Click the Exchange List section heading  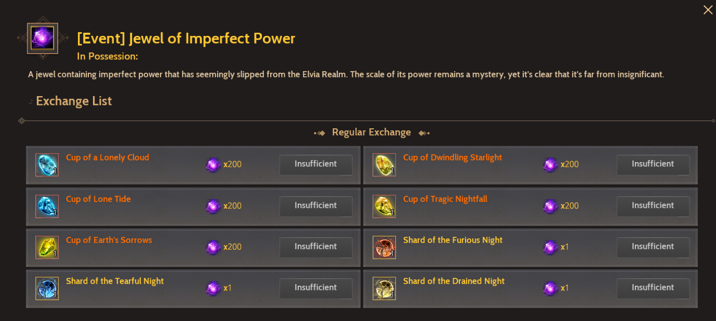[74, 101]
